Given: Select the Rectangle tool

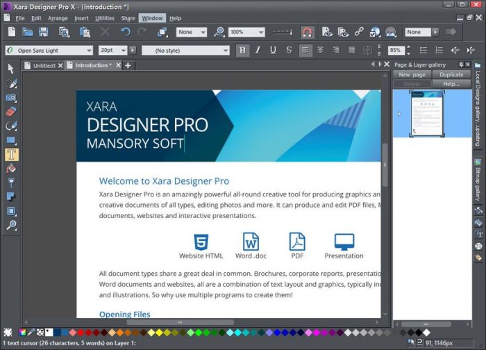Looking at the screenshot, I should 11,140.
